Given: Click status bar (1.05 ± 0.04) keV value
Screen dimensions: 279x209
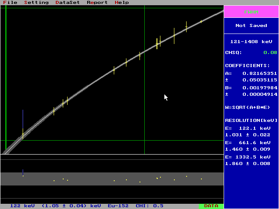Looking at the screenshot, I should [71, 206].
